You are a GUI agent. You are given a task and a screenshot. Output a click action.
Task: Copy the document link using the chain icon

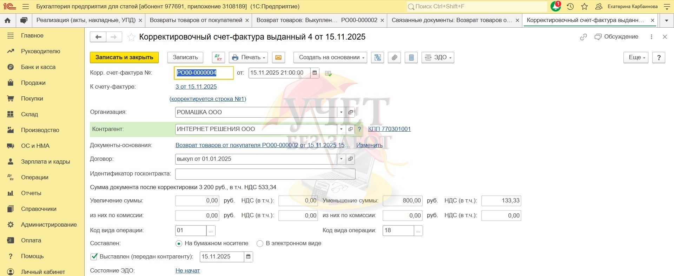(583, 37)
